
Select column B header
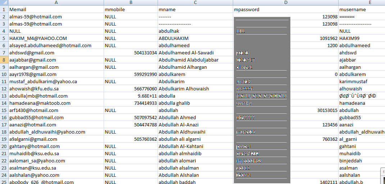tap(131, 3)
